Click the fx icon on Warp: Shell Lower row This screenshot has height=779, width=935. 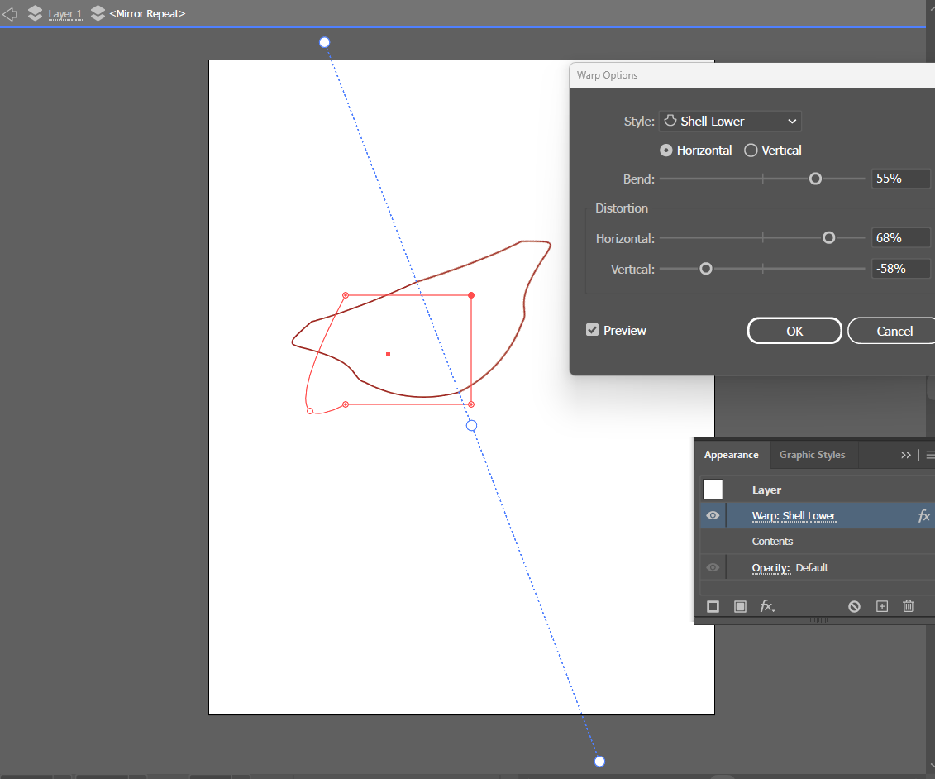[924, 515]
